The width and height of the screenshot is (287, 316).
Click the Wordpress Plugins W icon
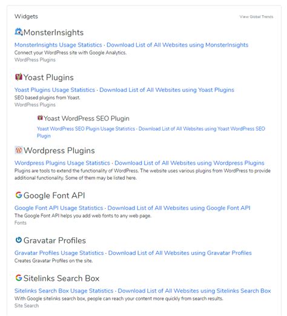pyautogui.click(x=19, y=150)
